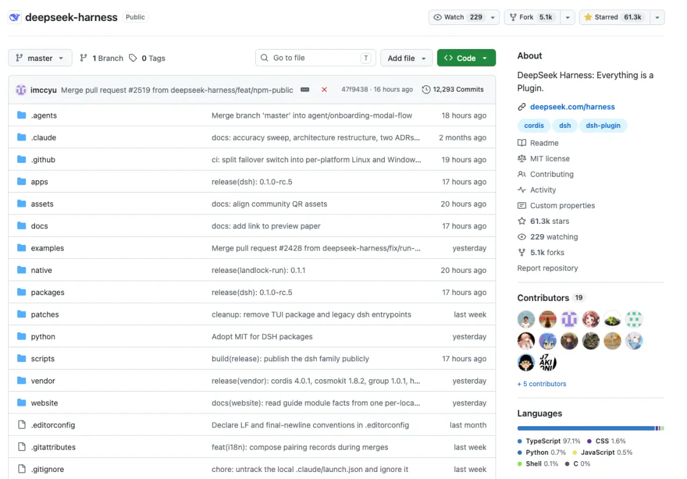Open the Readme section link
Image resolution: width=687 pixels, height=479 pixels.
tap(538, 143)
